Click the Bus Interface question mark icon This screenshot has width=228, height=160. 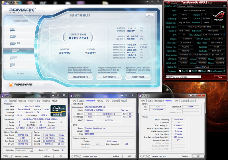click(x=224, y=35)
